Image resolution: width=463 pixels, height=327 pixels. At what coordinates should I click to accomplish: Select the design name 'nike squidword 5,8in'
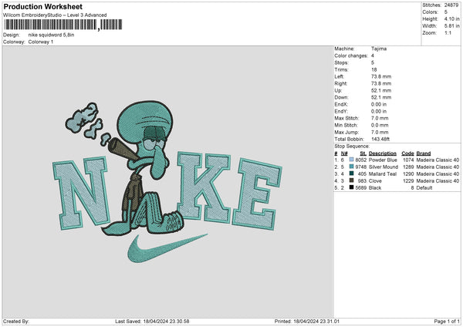pyautogui.click(x=51, y=35)
